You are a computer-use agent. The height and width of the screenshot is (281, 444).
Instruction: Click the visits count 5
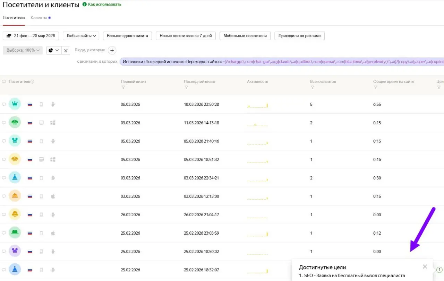coord(311,104)
